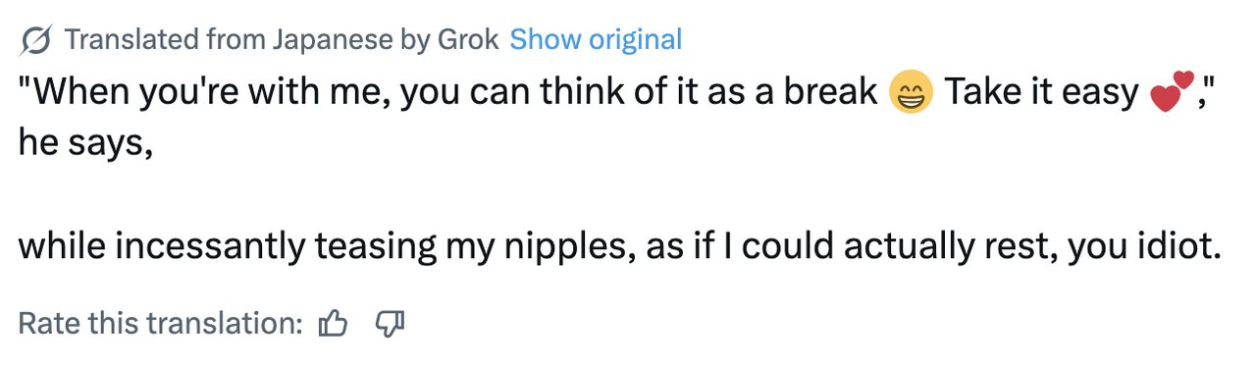Click the 'he says,' line
Image resolution: width=1256 pixels, height=366 pixels.
[x=85, y=144]
